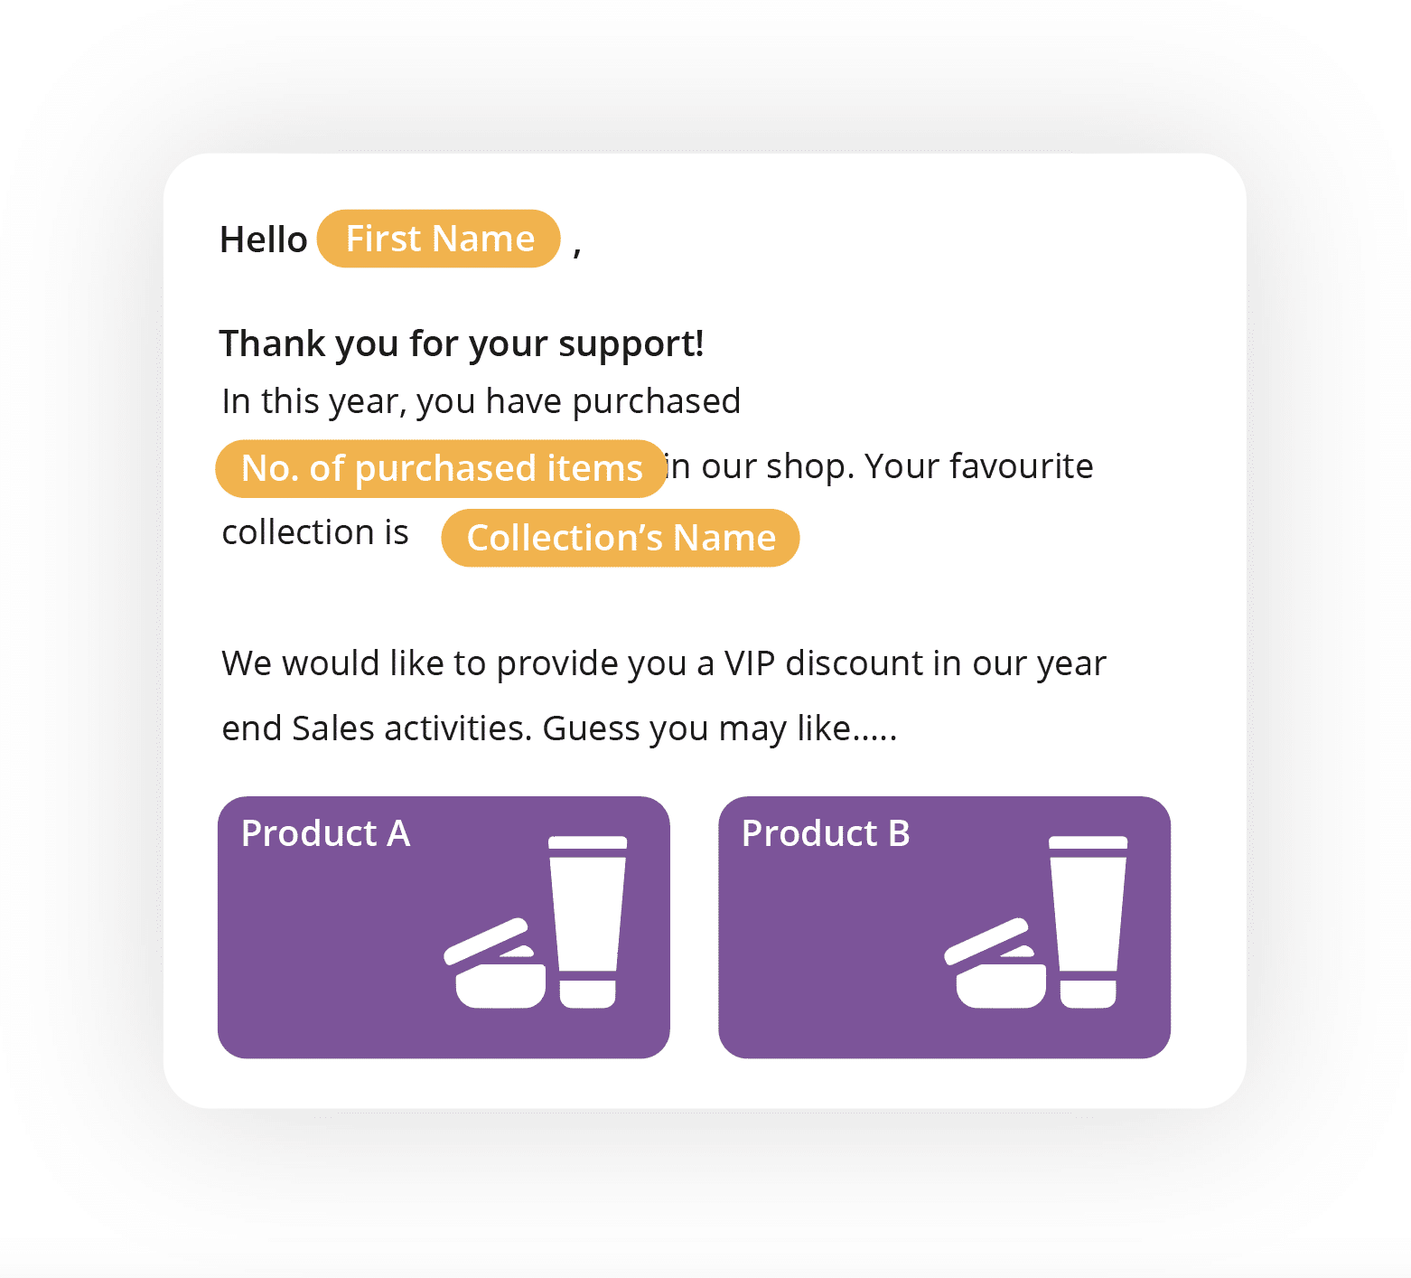
Task: Click the tube icon in Product A
Action: [588, 922]
